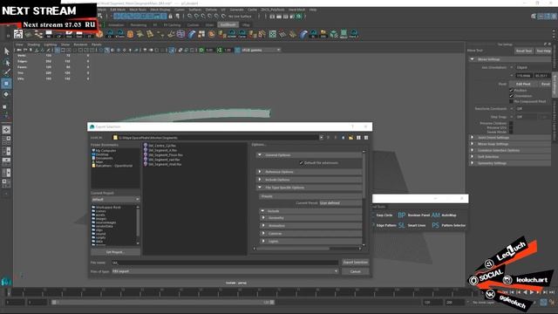
Task: Click the Maya home icon at bottom left
Action: point(6,281)
